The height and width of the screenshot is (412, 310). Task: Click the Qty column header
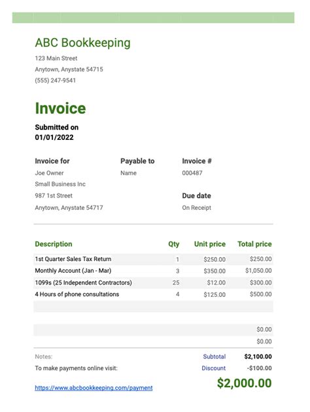tap(174, 244)
